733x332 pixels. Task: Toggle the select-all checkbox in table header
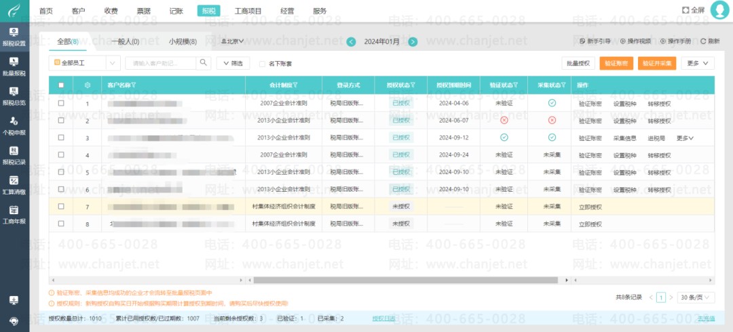pos(61,85)
